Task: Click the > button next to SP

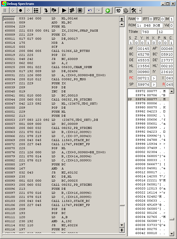Action: 154,85
